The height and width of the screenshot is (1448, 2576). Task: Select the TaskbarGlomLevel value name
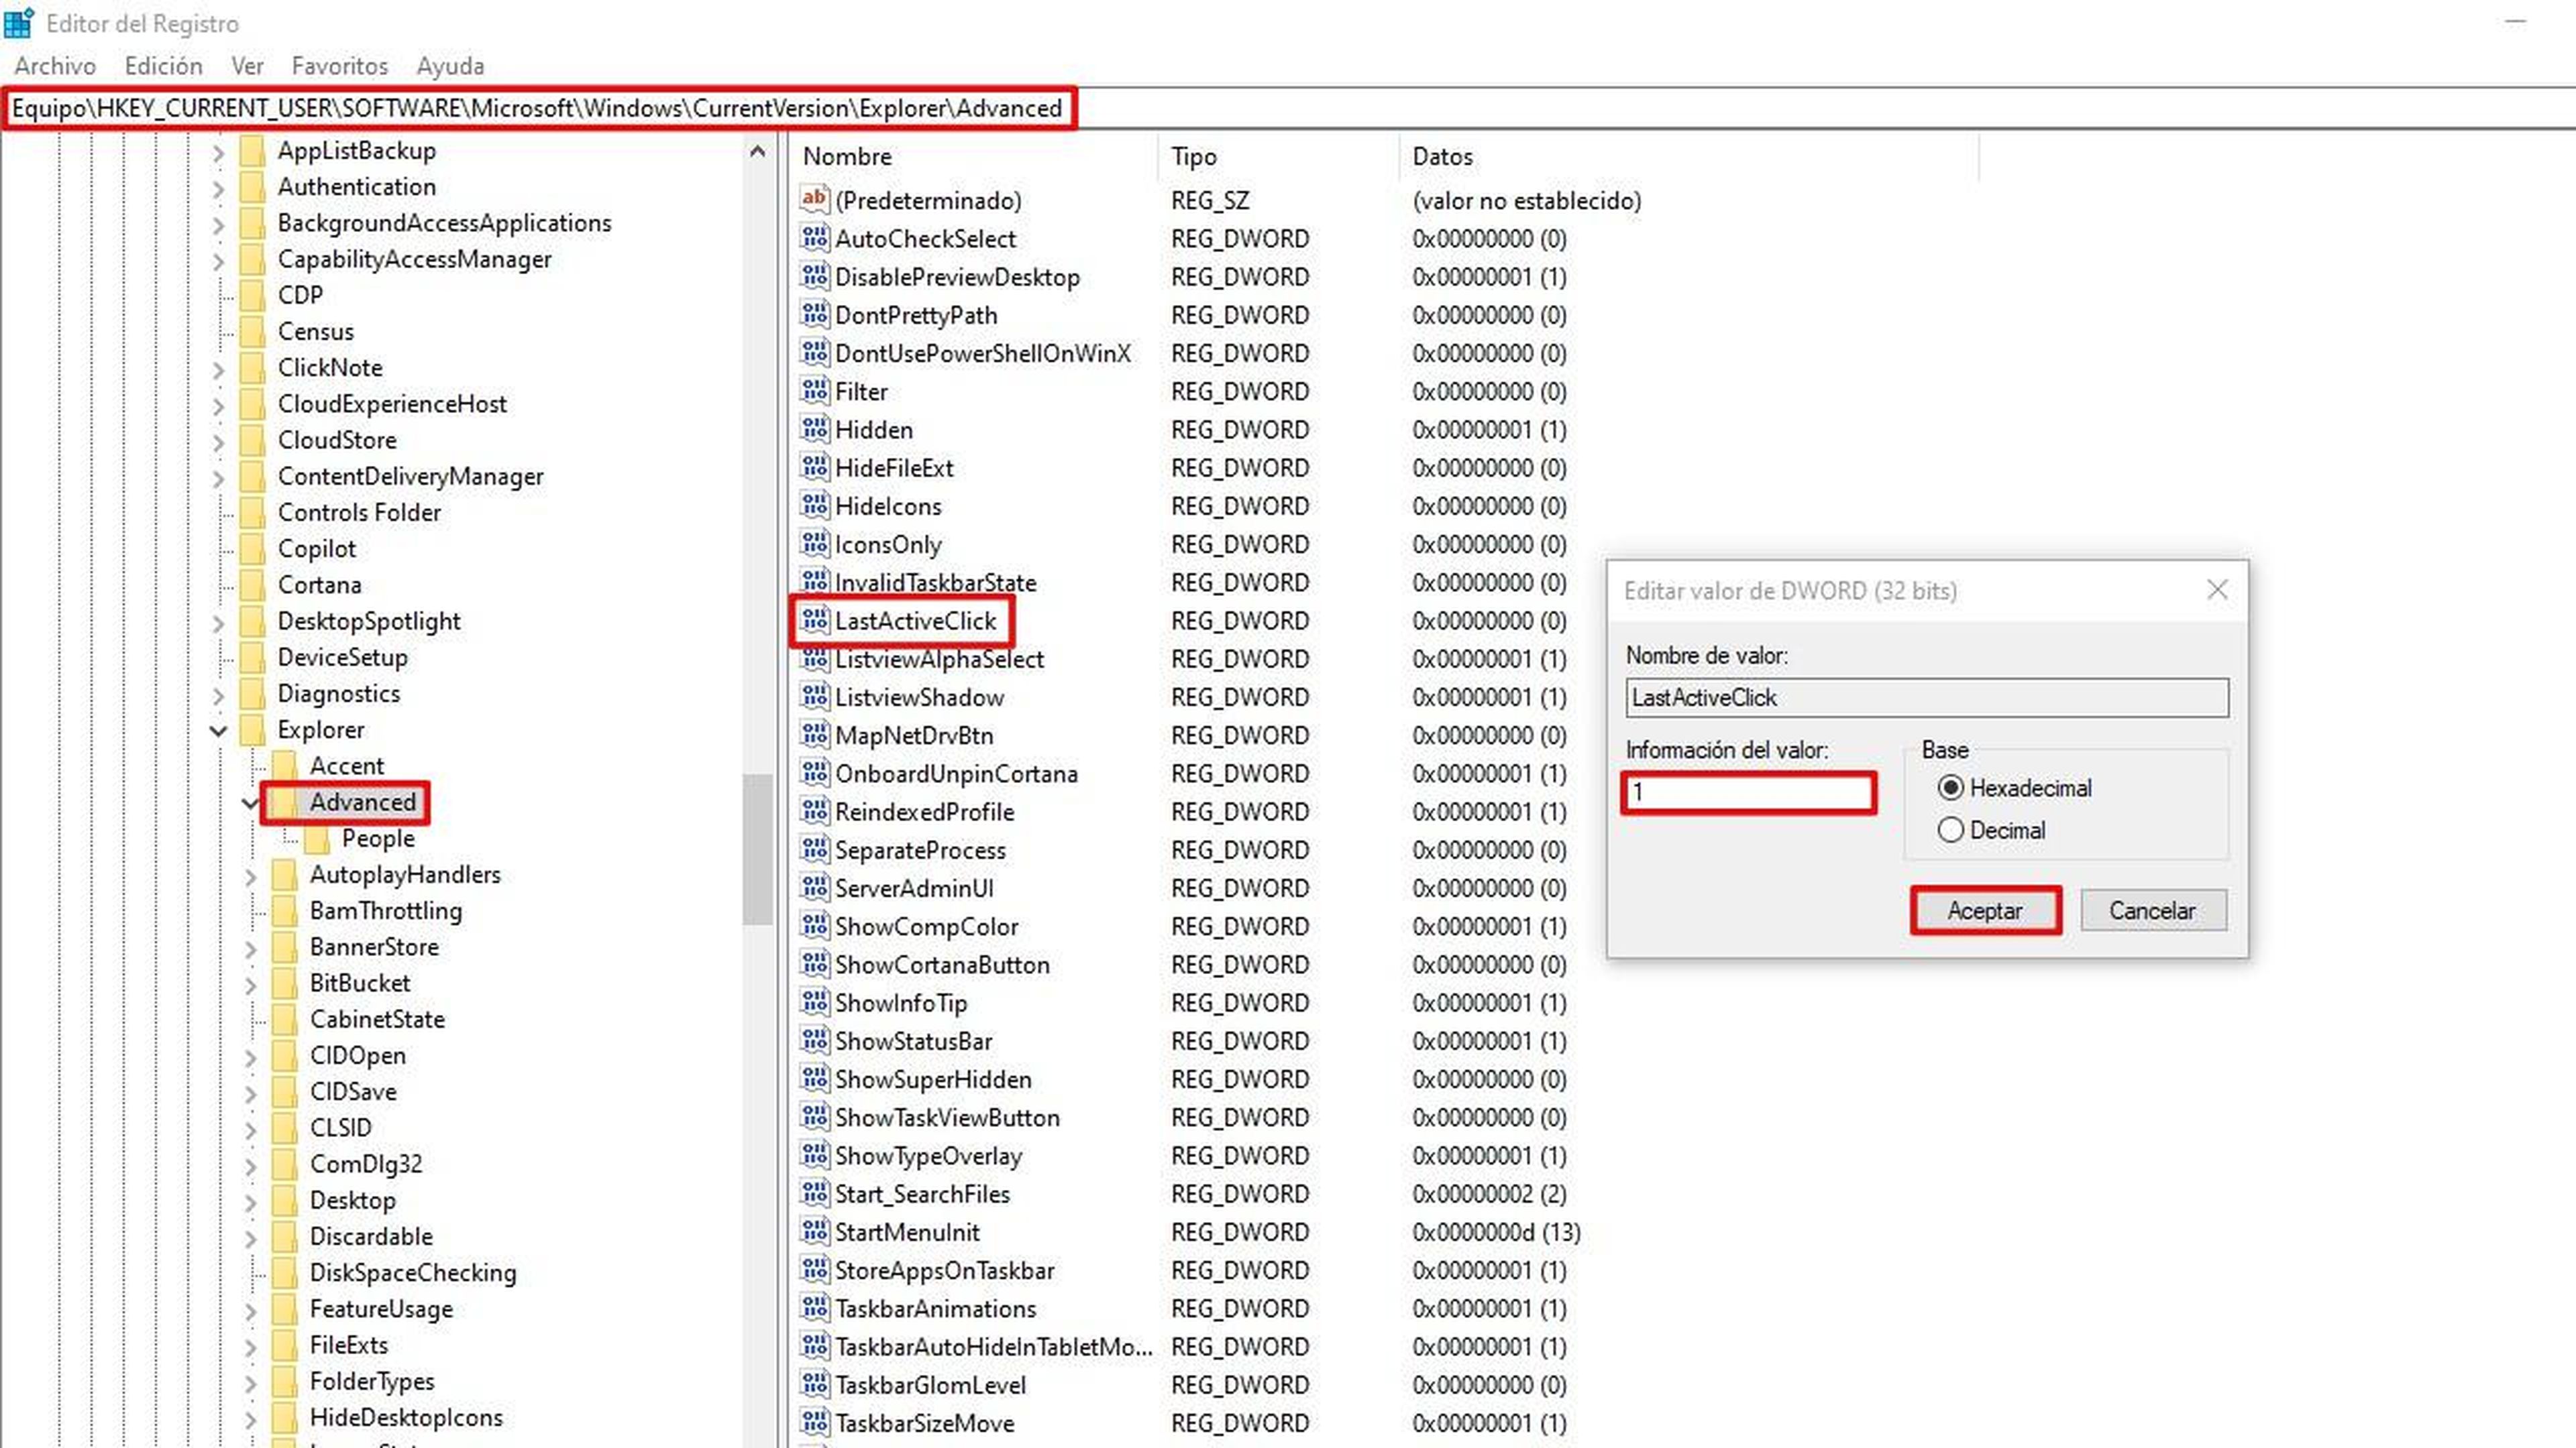click(930, 1385)
